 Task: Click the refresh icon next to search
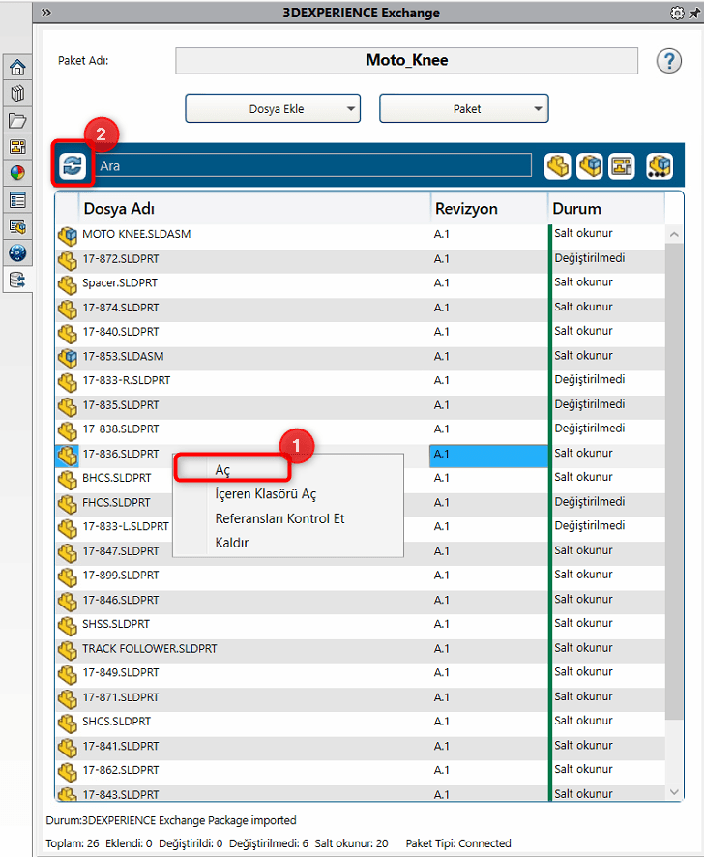click(73, 165)
